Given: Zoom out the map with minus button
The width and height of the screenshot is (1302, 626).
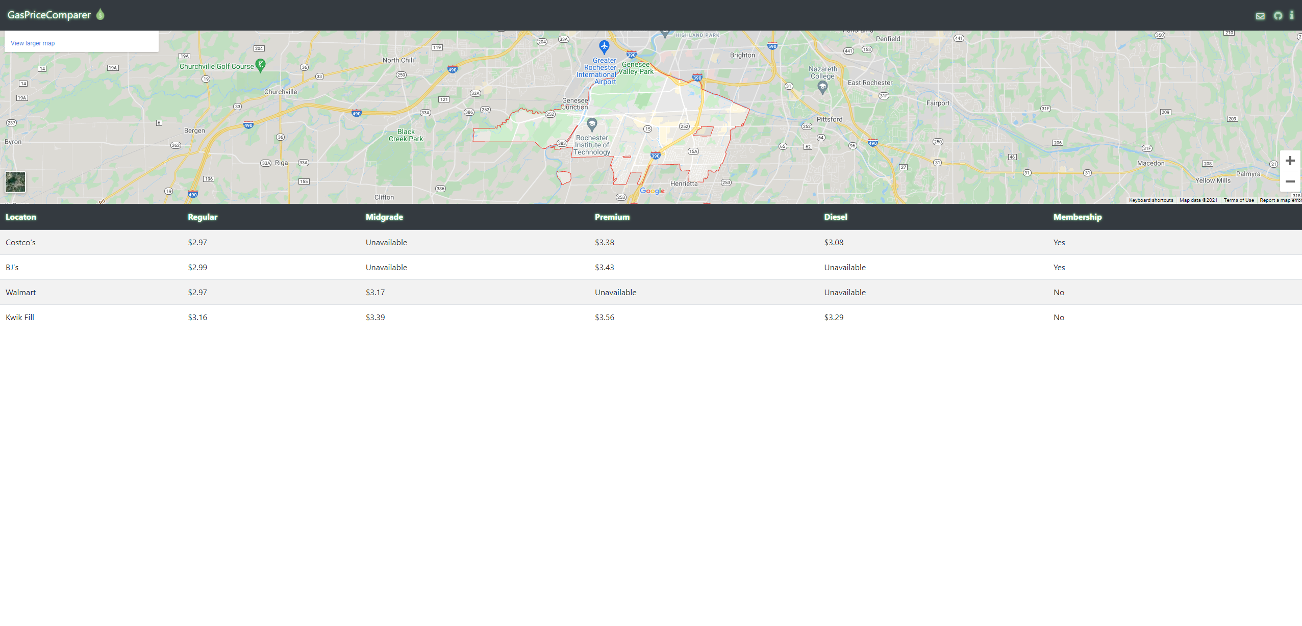Looking at the screenshot, I should (x=1290, y=181).
